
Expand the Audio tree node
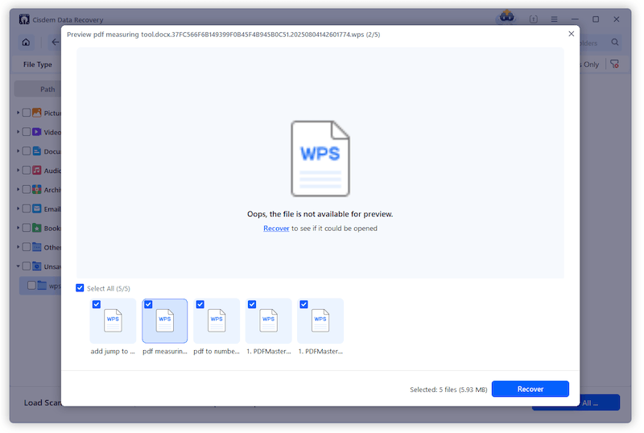[18, 170]
